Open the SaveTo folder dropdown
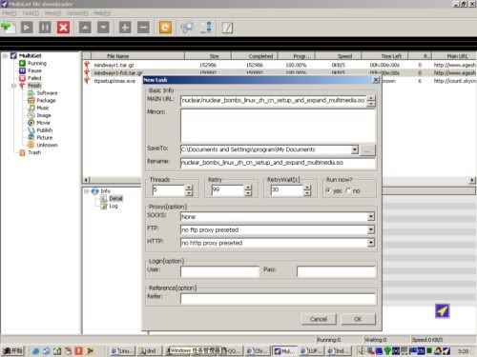 click(355, 149)
